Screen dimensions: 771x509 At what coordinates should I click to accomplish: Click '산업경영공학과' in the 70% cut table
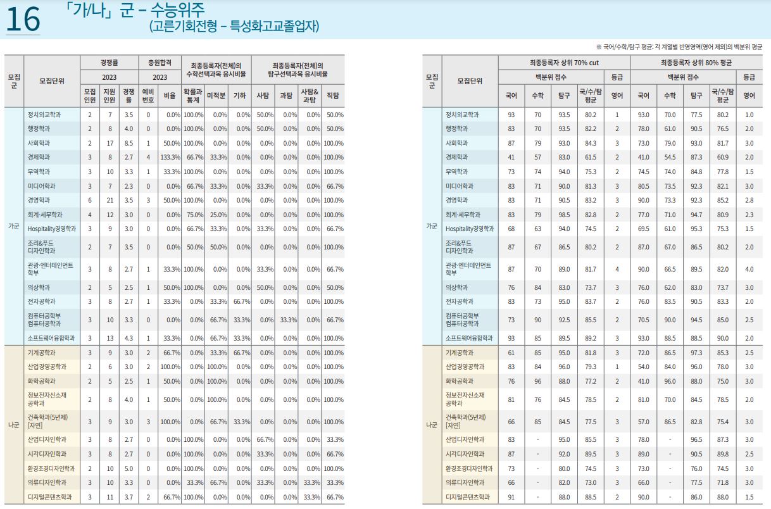(465, 367)
